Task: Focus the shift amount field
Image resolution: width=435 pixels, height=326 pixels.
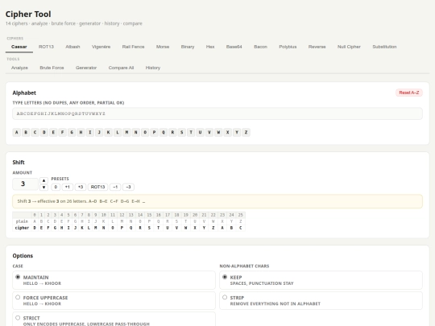Action: pos(25,184)
